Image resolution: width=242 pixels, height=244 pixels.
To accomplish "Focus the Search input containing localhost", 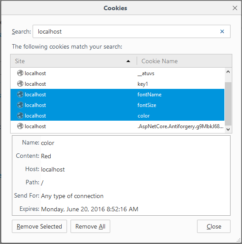I will [131, 31].
